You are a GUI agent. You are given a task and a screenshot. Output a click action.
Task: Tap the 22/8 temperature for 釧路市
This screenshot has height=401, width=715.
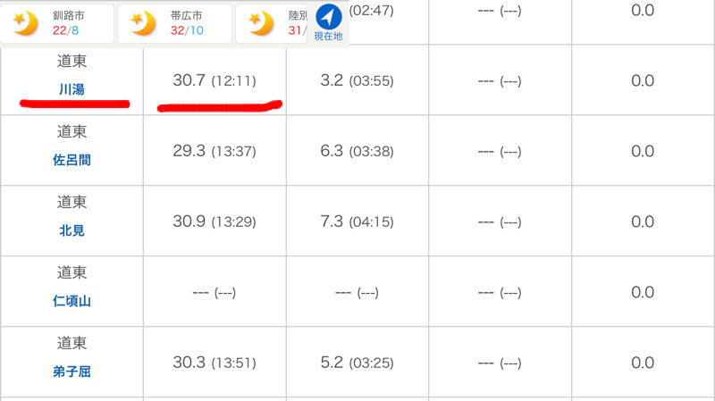click(x=65, y=30)
